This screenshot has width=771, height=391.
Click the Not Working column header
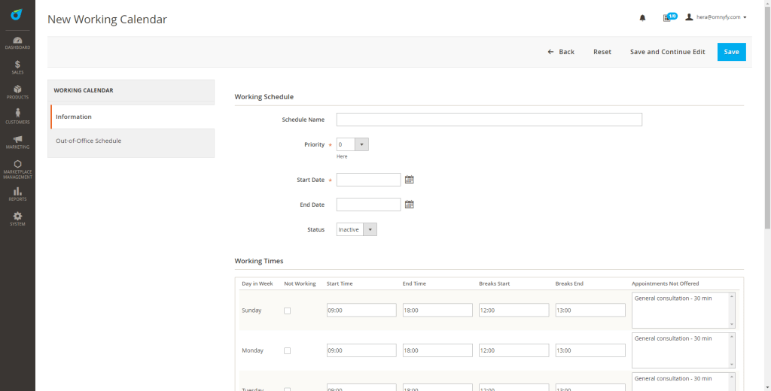pyautogui.click(x=300, y=283)
